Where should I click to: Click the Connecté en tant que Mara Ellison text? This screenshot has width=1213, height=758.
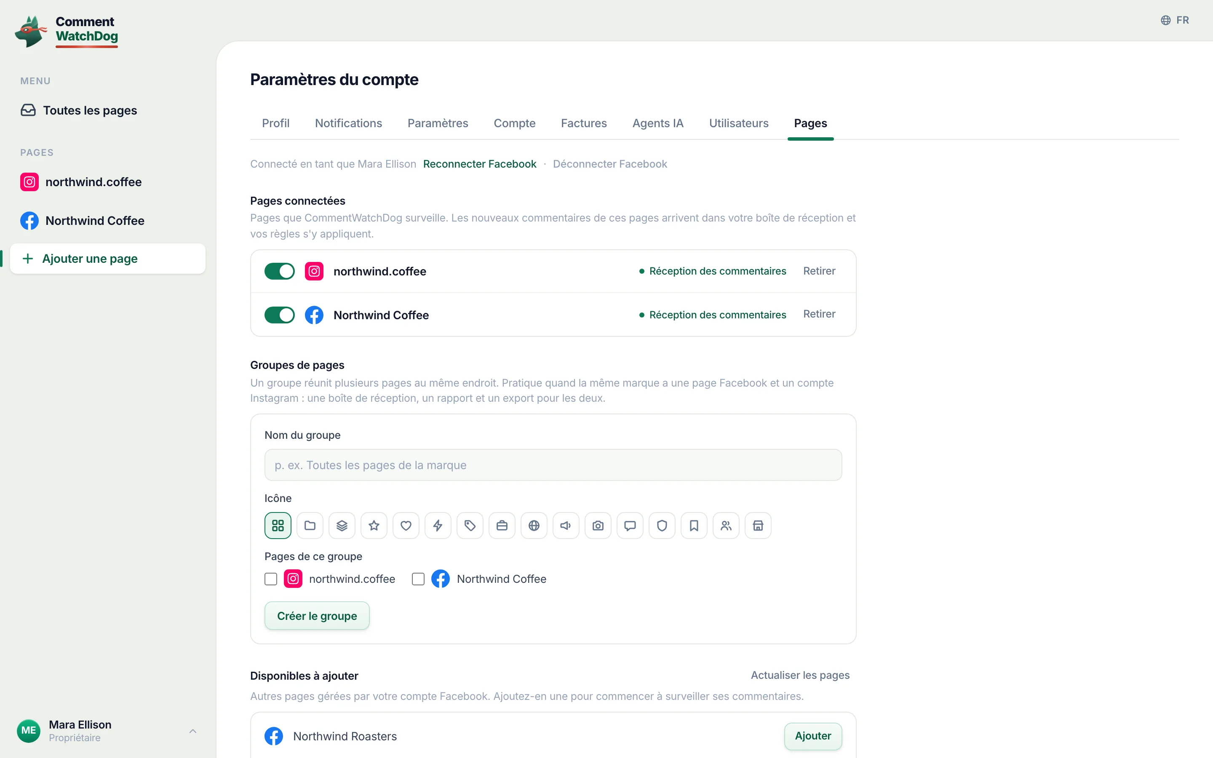tap(333, 164)
